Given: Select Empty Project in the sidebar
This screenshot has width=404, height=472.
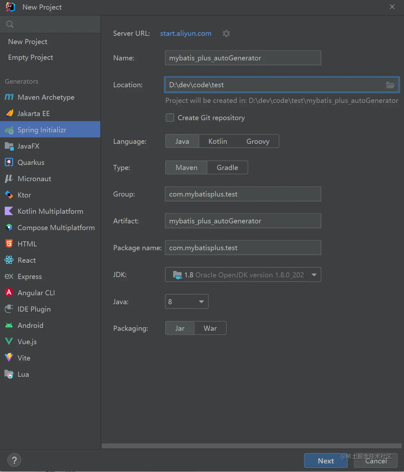Looking at the screenshot, I should point(31,58).
